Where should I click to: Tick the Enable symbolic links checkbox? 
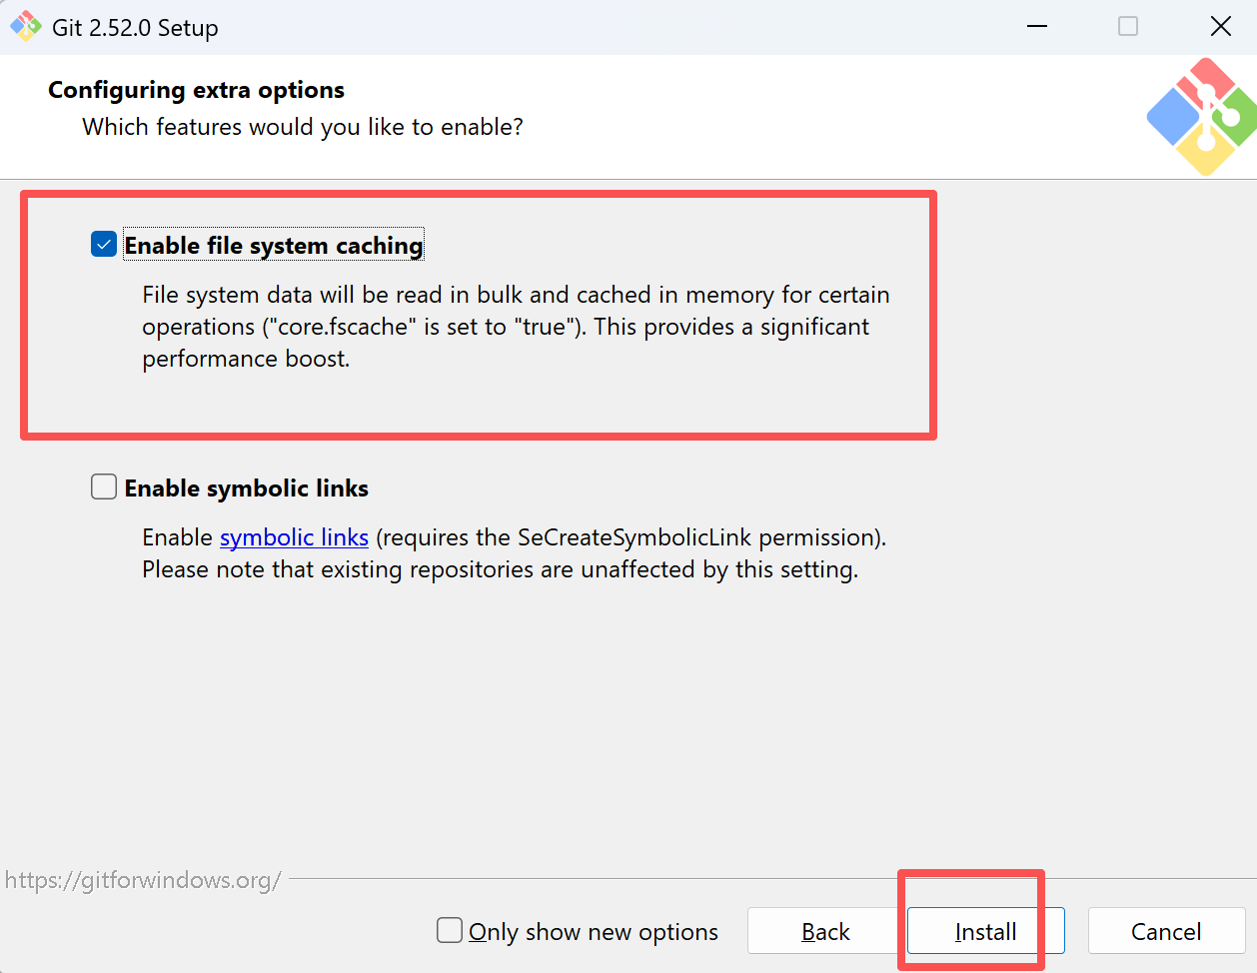tap(104, 487)
